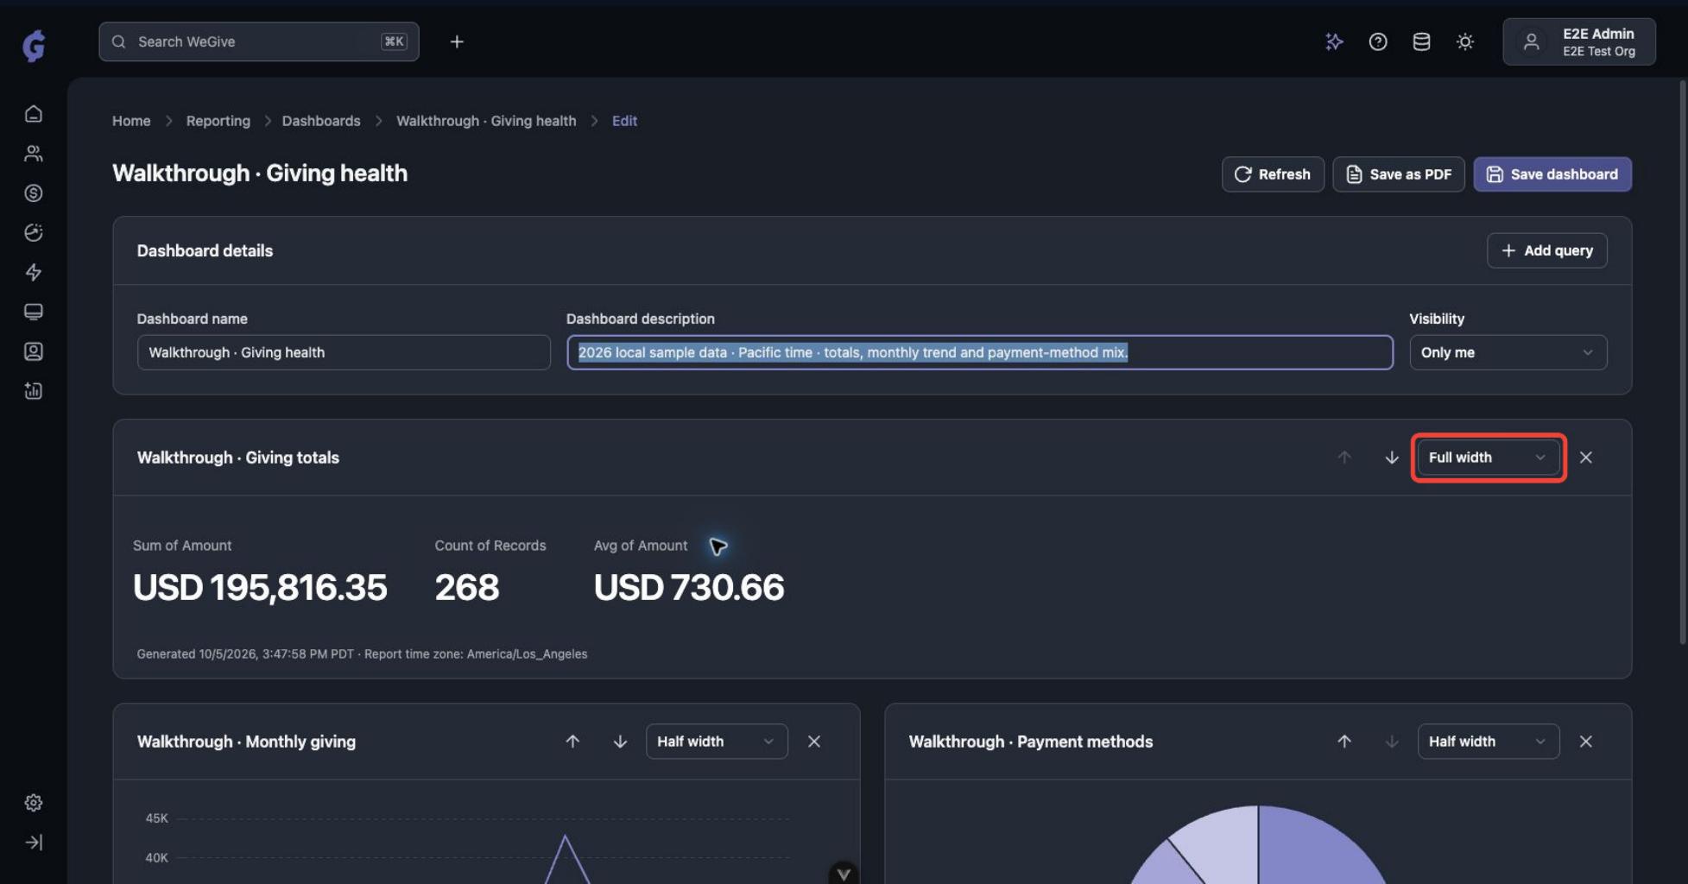Move Giving totals panel down
Image resolution: width=1688 pixels, height=884 pixels.
[1392, 458]
